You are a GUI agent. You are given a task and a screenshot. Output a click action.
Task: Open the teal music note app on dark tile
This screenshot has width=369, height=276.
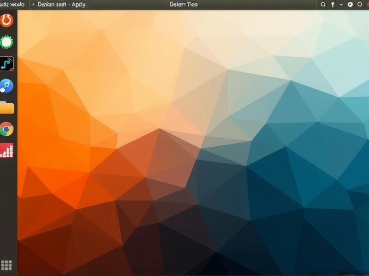pos(7,64)
